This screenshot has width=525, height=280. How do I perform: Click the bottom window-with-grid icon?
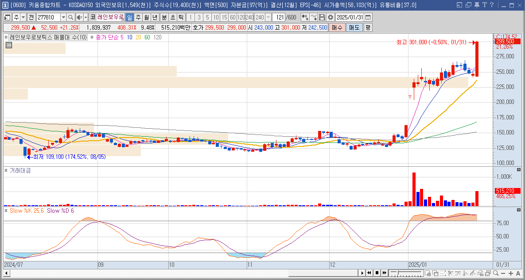pos(428,273)
